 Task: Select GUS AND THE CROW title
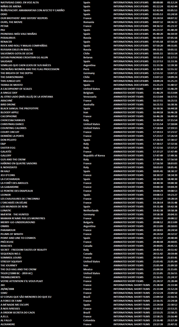(x=13, y=159)
